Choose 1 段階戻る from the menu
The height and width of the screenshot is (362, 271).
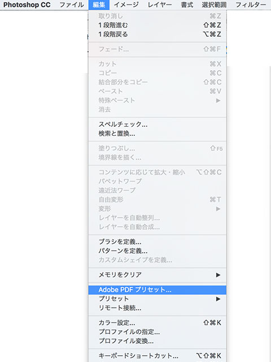coord(158,35)
